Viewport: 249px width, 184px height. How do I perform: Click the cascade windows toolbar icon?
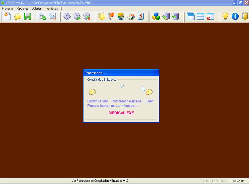pyautogui.click(x=191, y=17)
